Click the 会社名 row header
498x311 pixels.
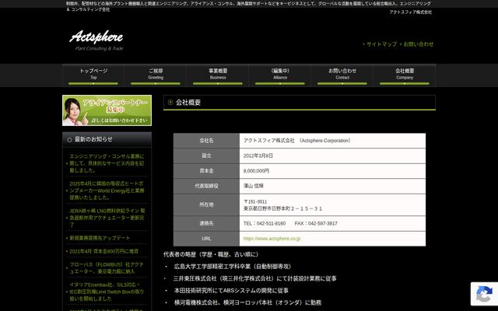pos(206,141)
